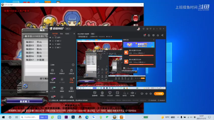This screenshot has width=214, height=120.
Task: Open the streaming settings gear
Action: [x=151, y=94]
